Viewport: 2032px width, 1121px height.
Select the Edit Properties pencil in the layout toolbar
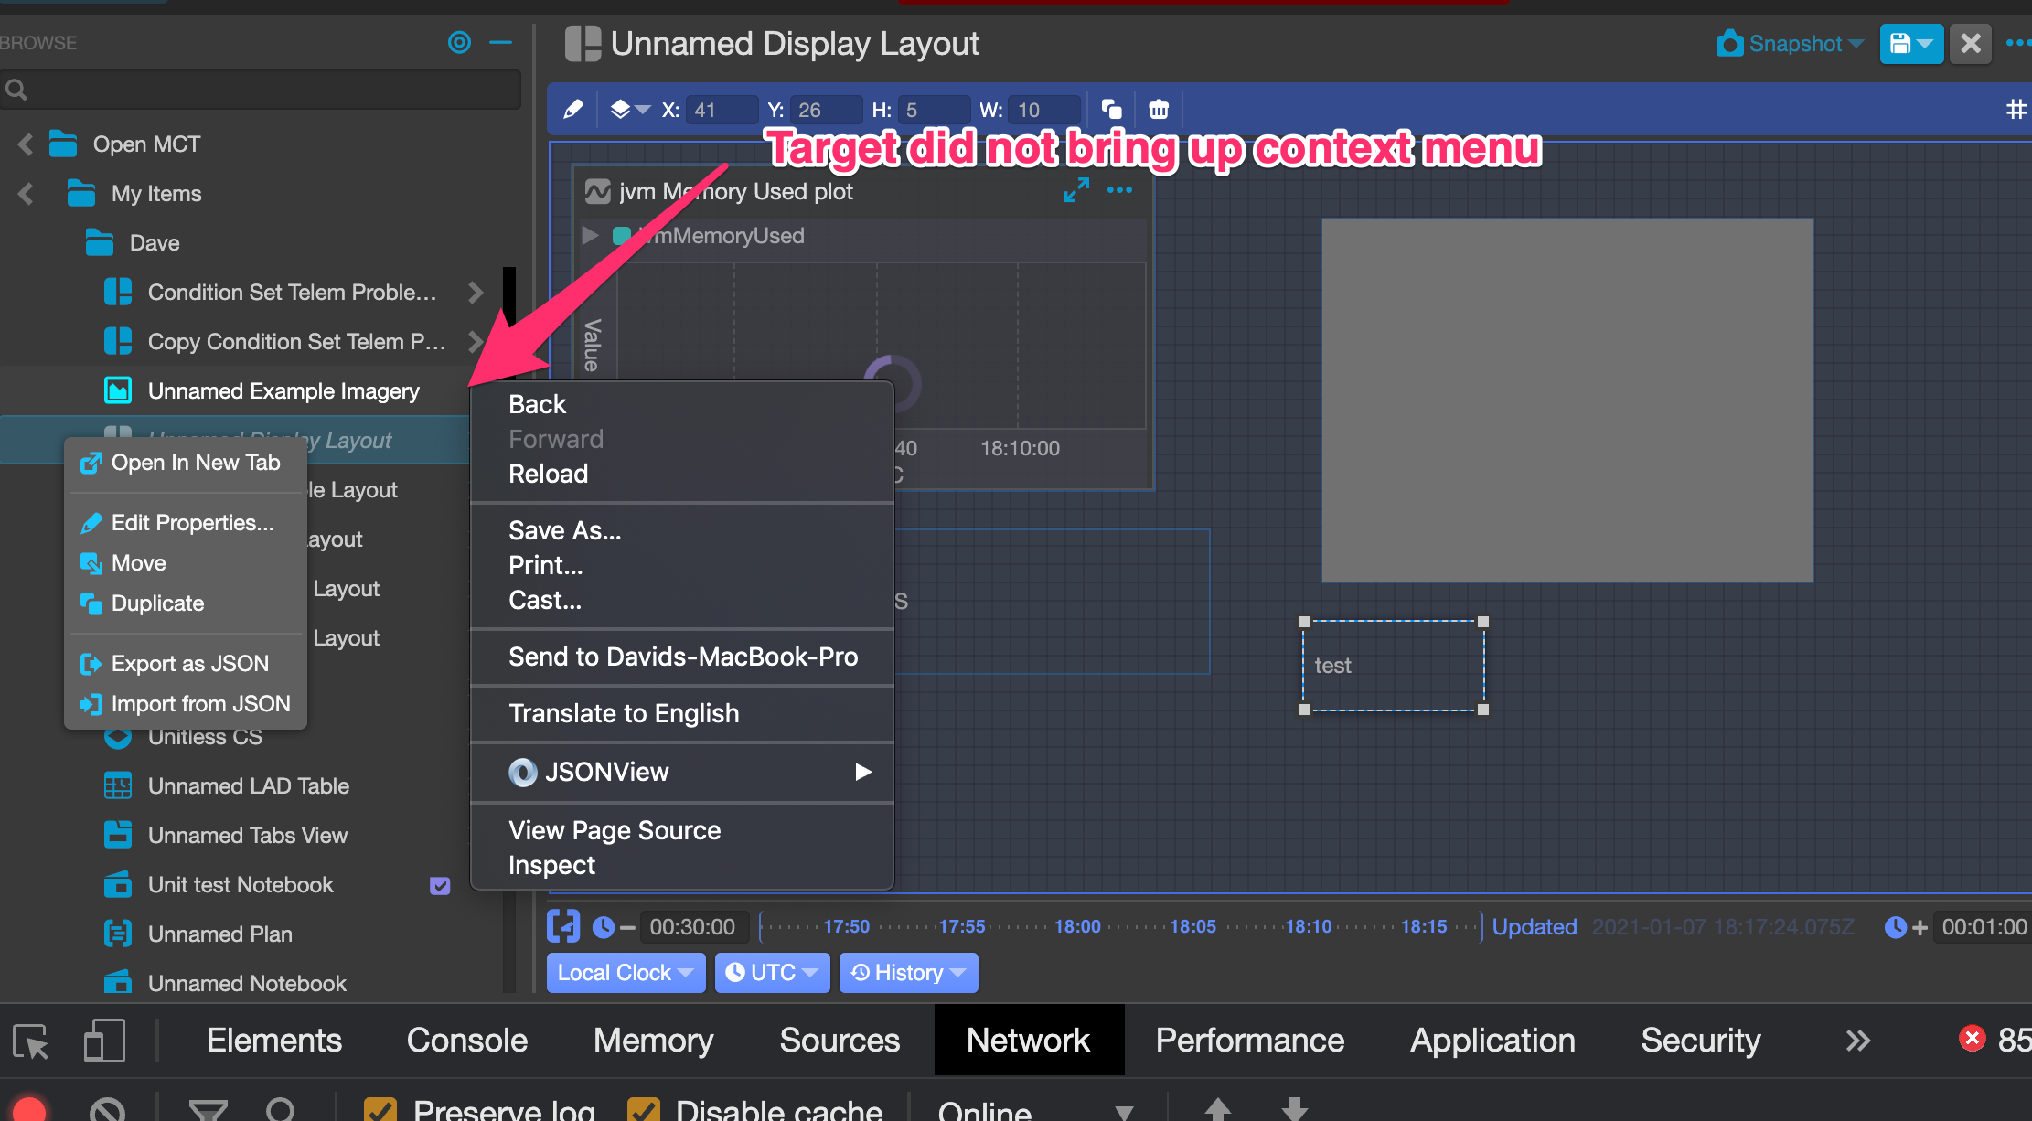(572, 109)
